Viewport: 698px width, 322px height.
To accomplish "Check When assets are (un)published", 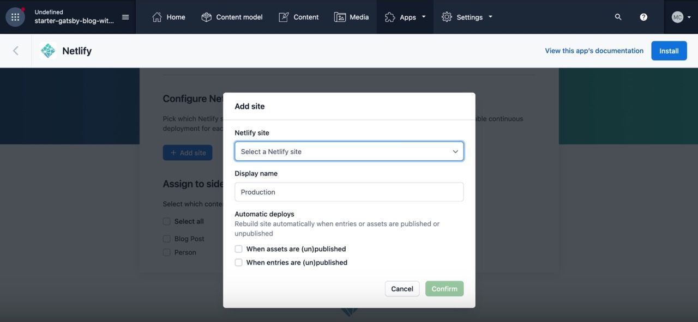I will coord(238,249).
